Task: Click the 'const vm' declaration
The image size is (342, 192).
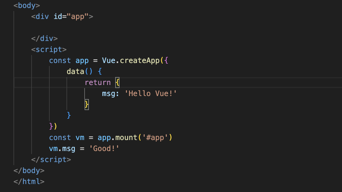Action: 66,138
